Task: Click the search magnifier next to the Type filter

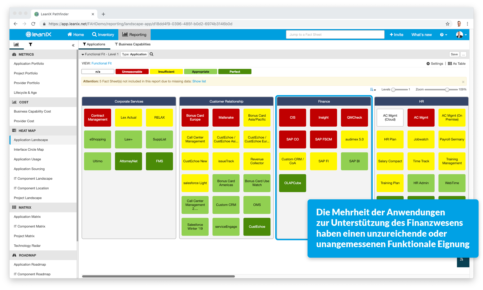Action: pyautogui.click(x=151, y=54)
